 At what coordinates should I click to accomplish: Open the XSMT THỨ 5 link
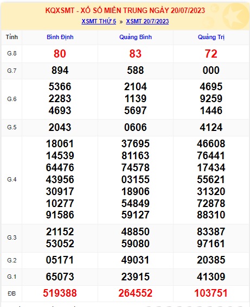pyautogui.click(x=99, y=21)
